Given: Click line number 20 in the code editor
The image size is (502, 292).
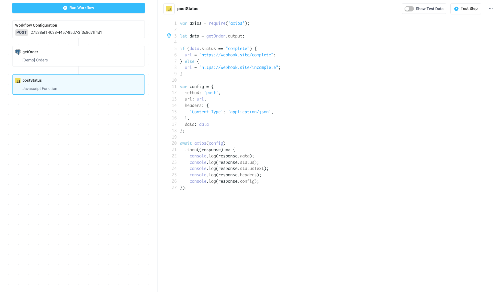Looking at the screenshot, I should pos(174,143).
